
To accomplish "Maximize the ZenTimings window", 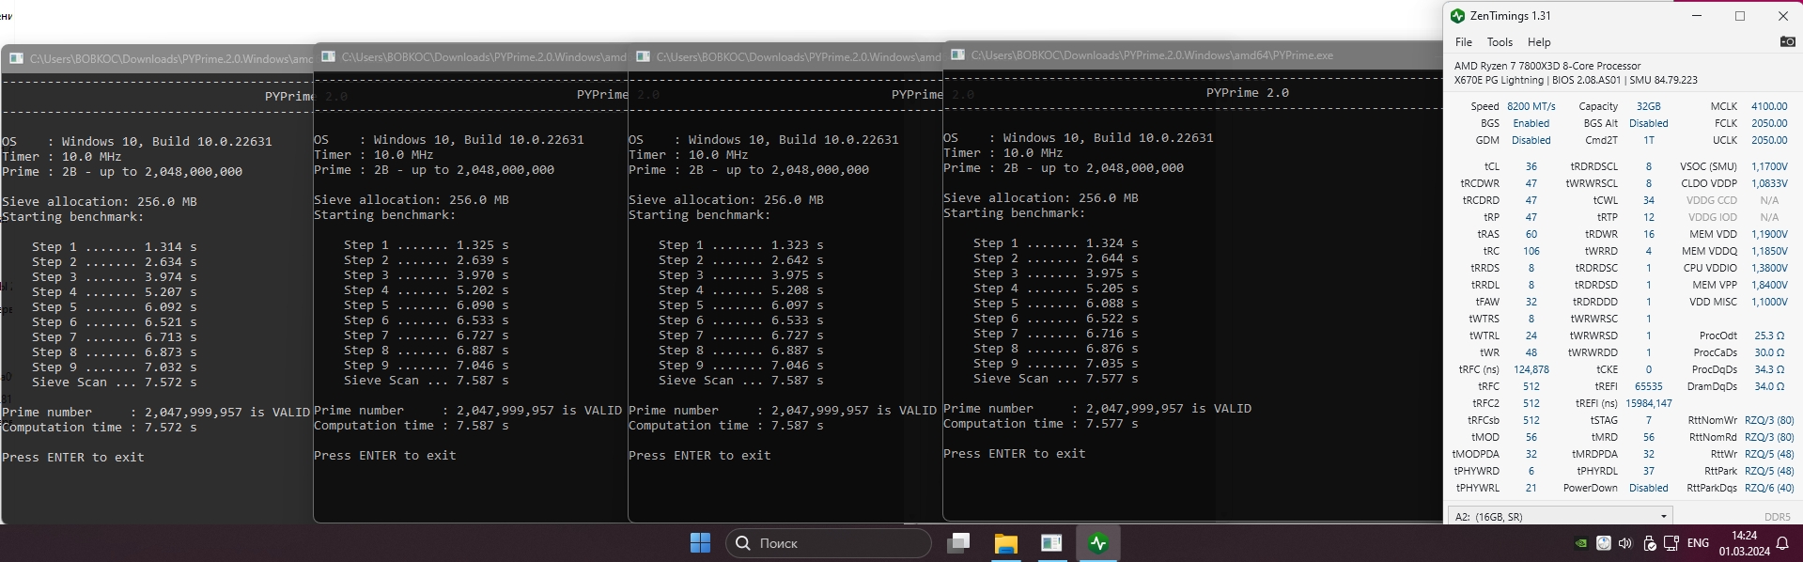I will pyautogui.click(x=1740, y=16).
